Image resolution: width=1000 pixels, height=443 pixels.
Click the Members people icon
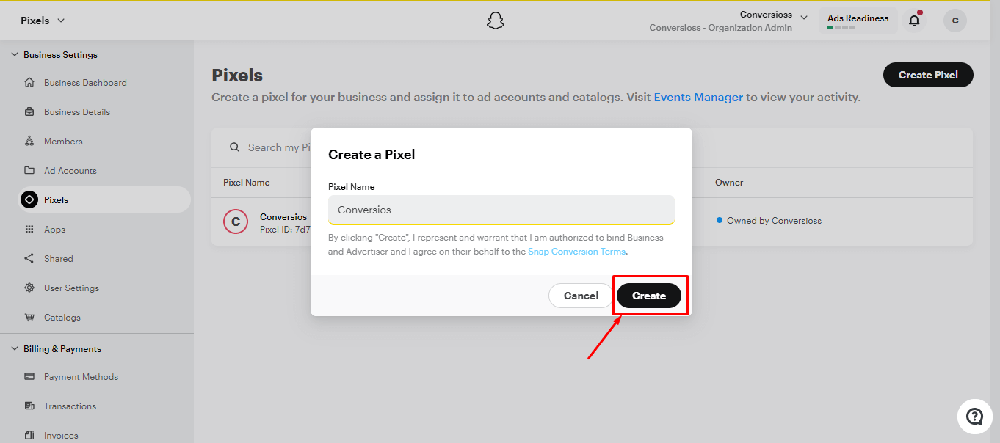pyautogui.click(x=29, y=141)
